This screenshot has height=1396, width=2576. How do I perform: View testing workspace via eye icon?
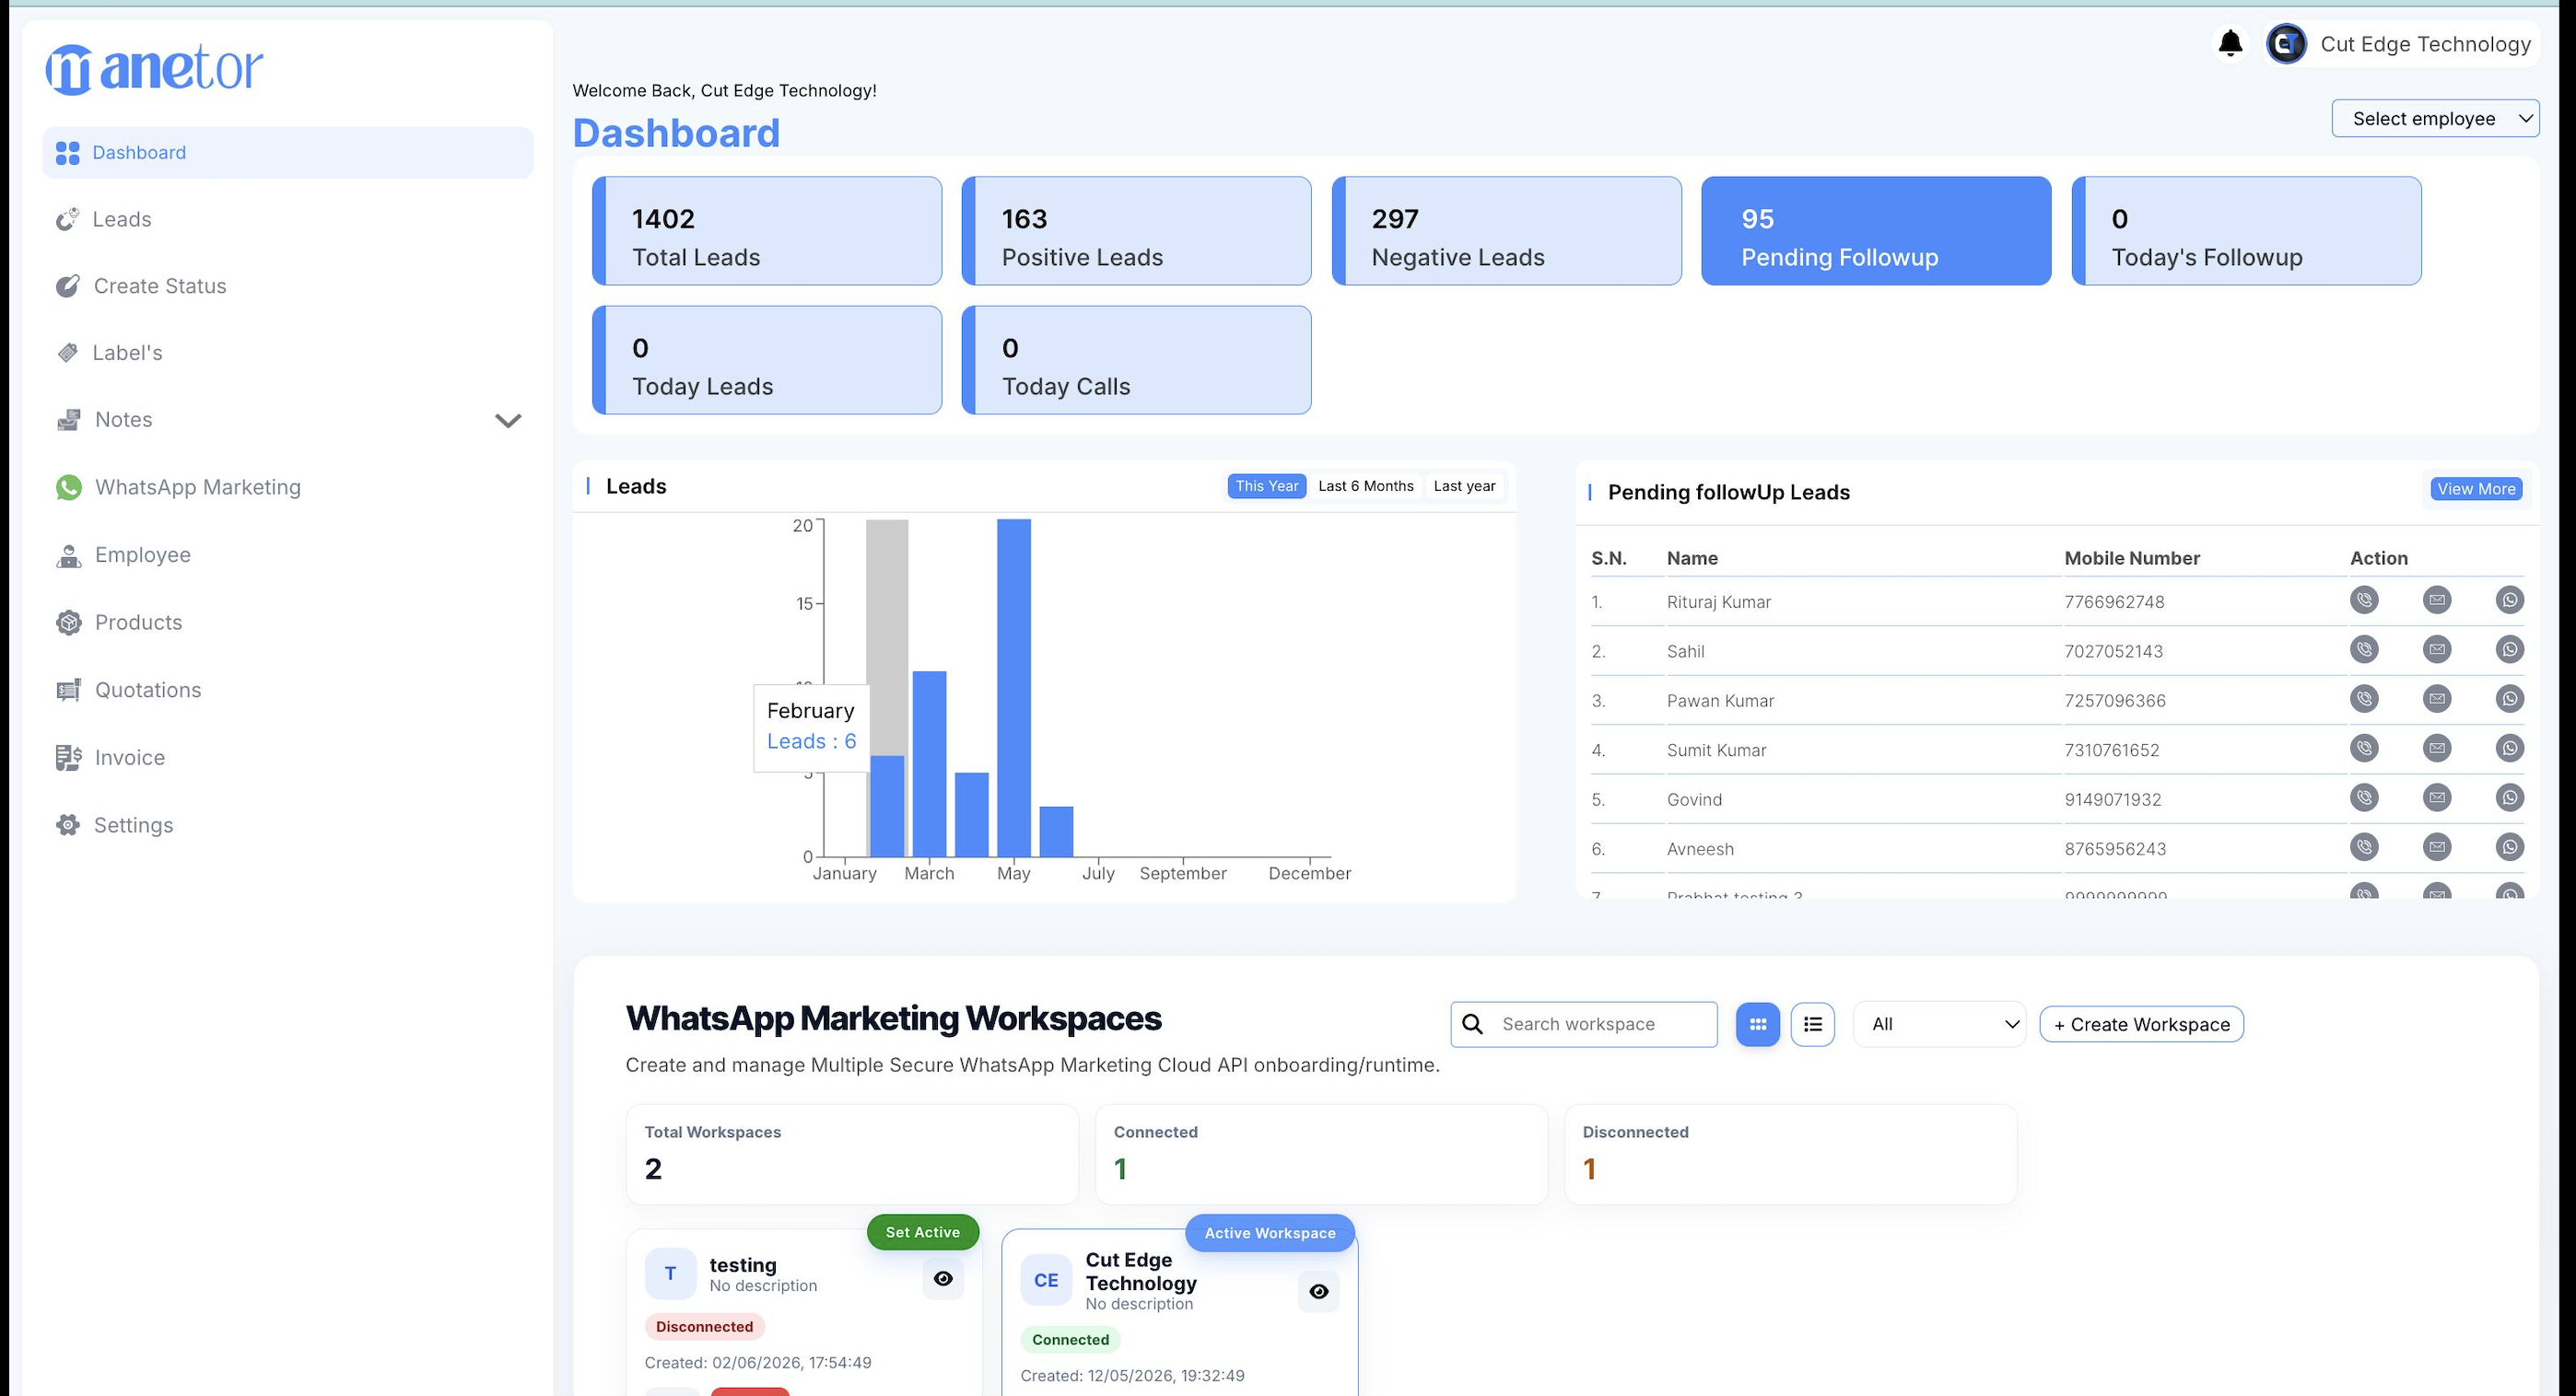tap(943, 1279)
